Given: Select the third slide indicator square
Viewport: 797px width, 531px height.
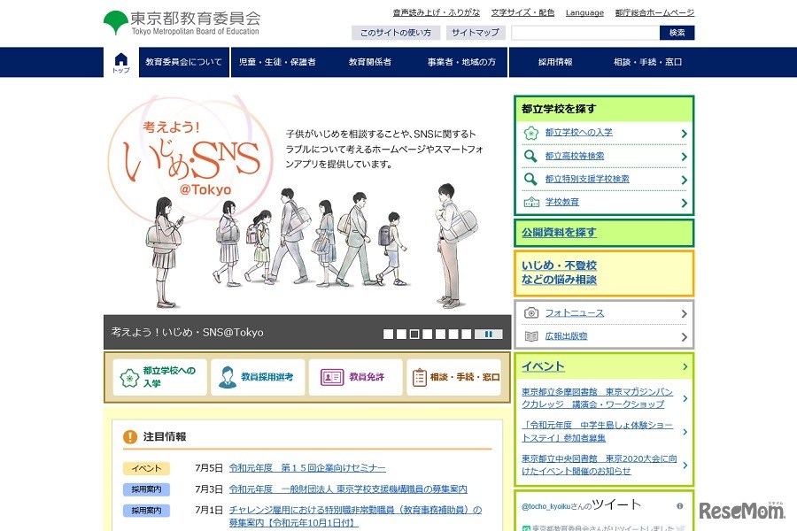Looking at the screenshot, I should [x=412, y=334].
